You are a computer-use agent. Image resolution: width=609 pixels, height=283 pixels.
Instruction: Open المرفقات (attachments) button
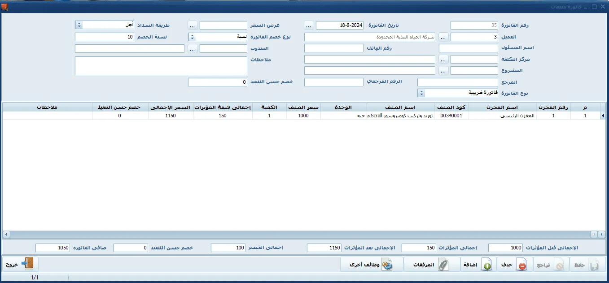coord(431,265)
